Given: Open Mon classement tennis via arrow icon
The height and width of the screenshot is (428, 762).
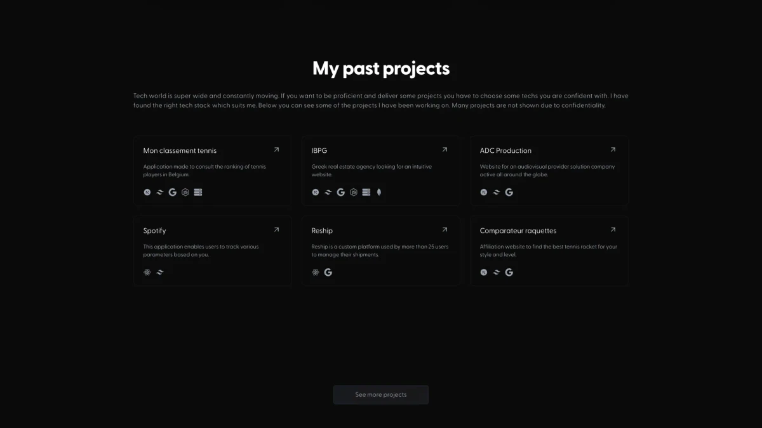Looking at the screenshot, I should (276, 150).
